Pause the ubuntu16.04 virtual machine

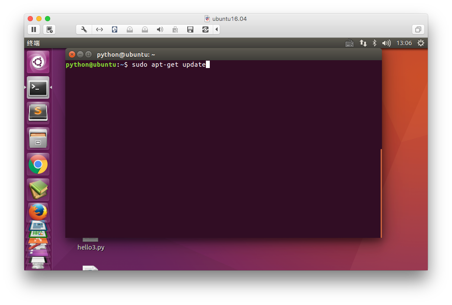34,29
